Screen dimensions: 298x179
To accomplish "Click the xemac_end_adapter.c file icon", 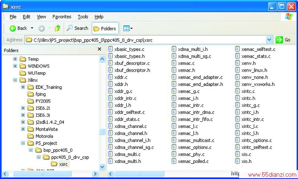I will [x=174, y=77].
